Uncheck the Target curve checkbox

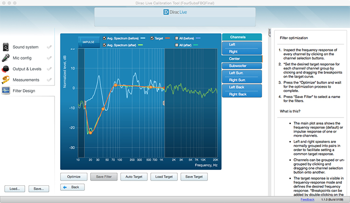pyautogui.click(x=152, y=38)
